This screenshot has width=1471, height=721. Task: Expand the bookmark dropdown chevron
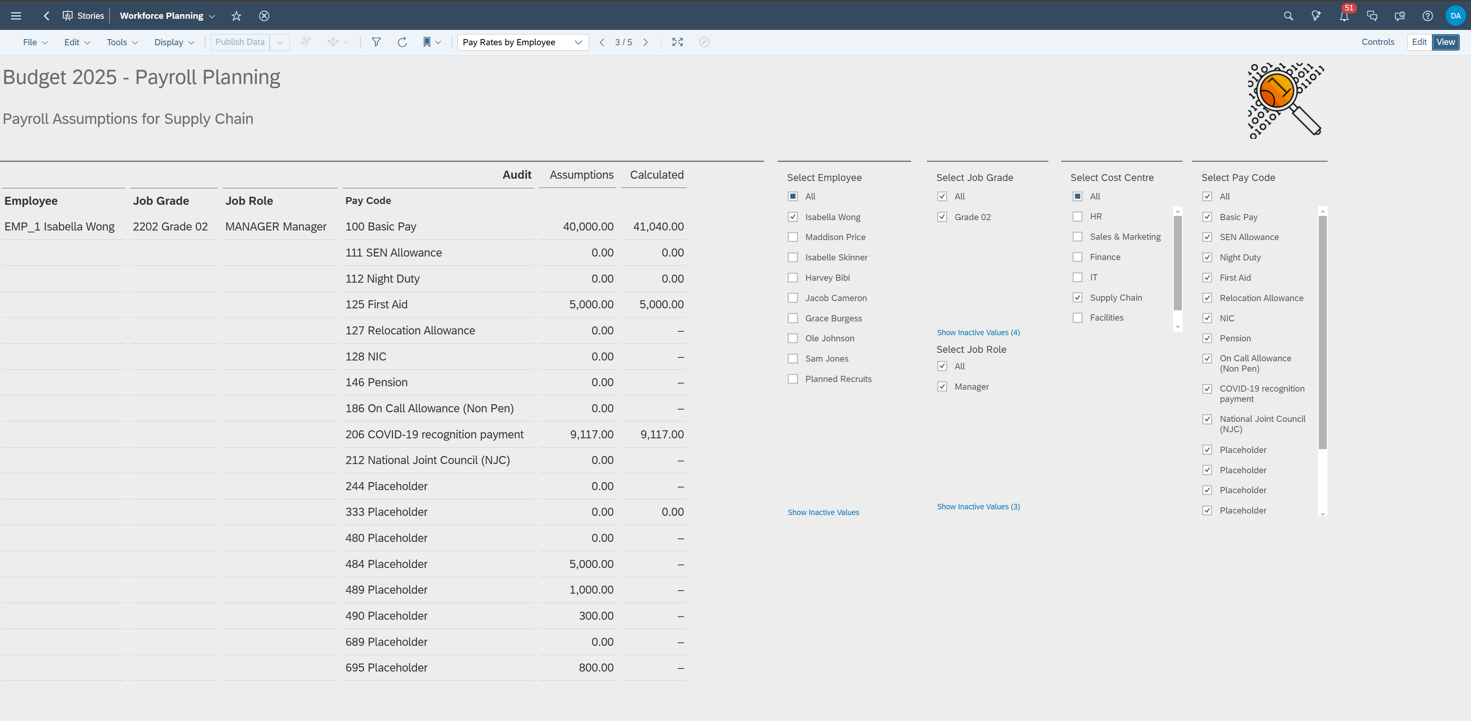438,42
